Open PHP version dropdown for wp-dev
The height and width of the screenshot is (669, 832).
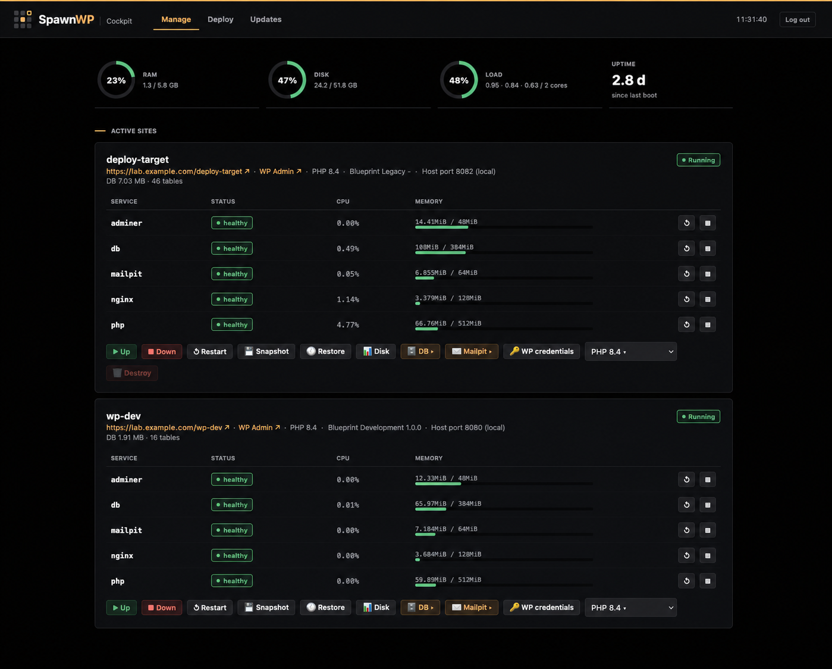coord(631,608)
